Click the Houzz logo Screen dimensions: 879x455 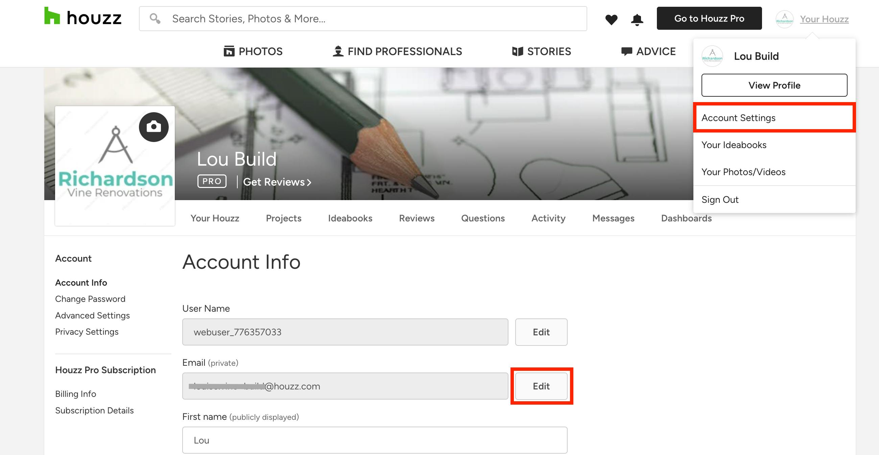click(x=83, y=16)
